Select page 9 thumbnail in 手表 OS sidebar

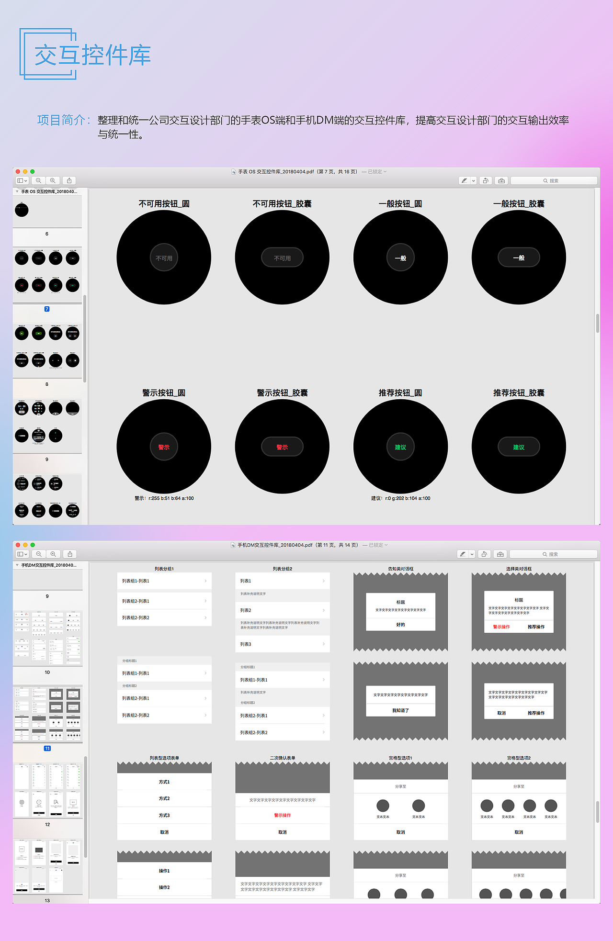47,425
